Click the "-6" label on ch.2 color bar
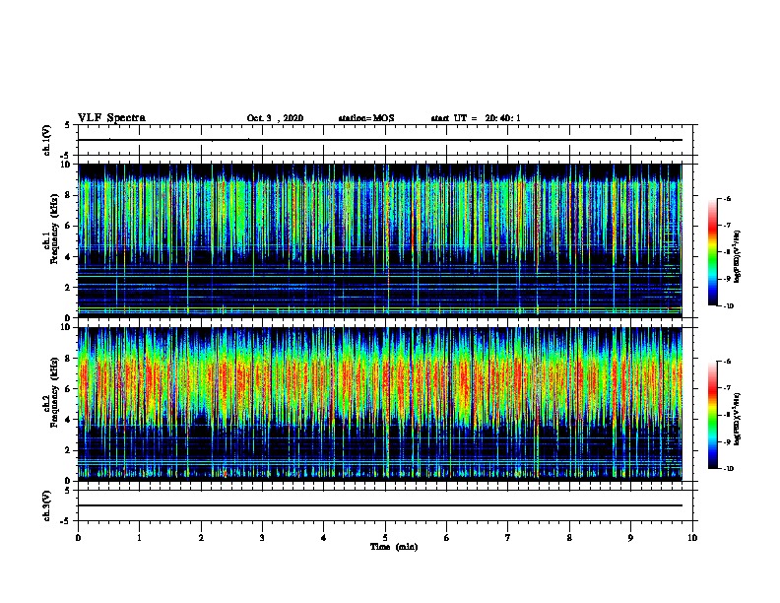Screen dimensions: 780x603 [x=727, y=362]
